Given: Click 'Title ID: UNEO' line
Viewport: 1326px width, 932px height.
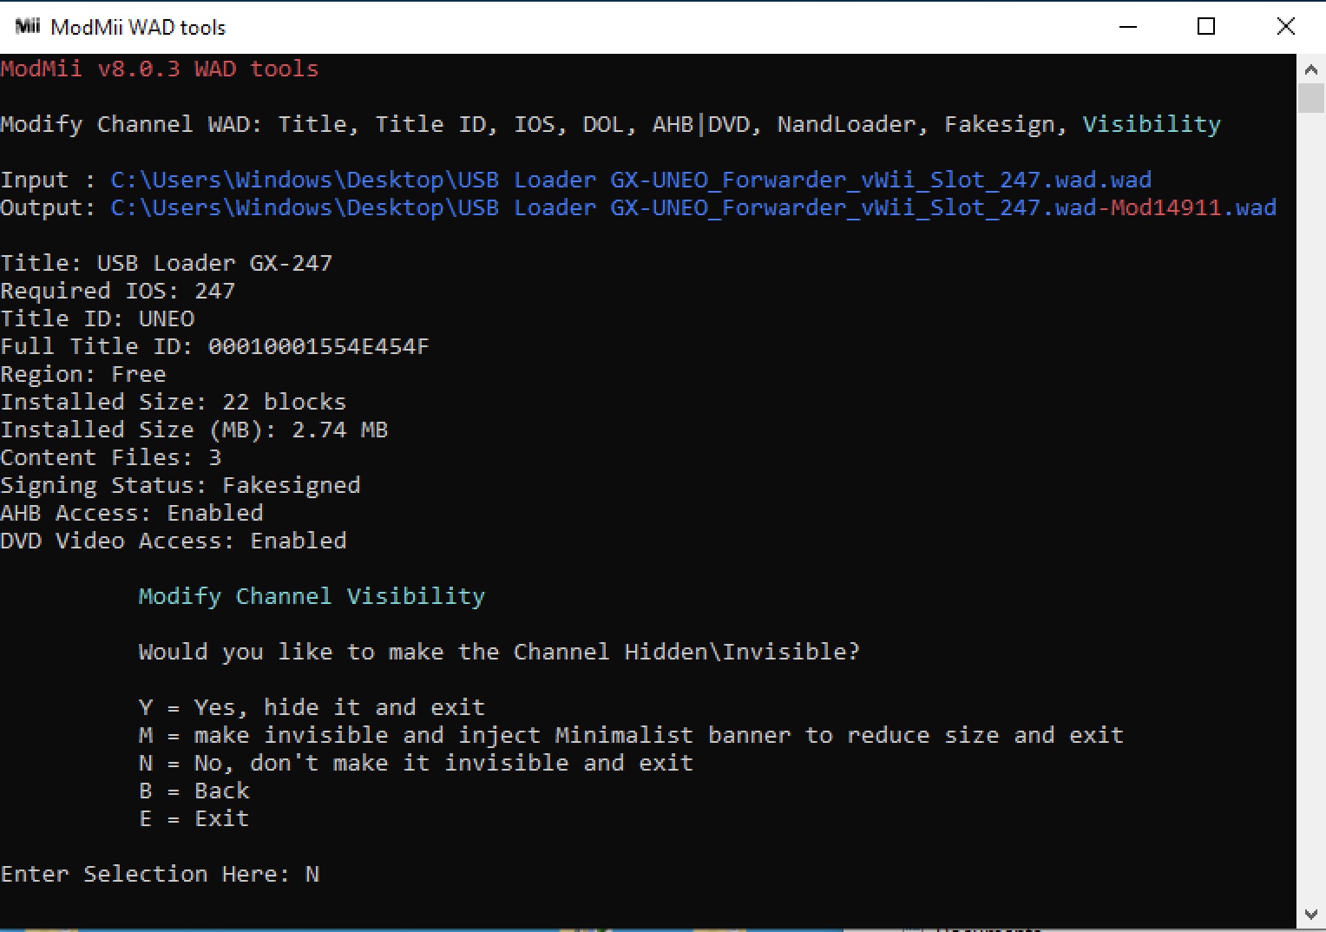Looking at the screenshot, I should [97, 318].
